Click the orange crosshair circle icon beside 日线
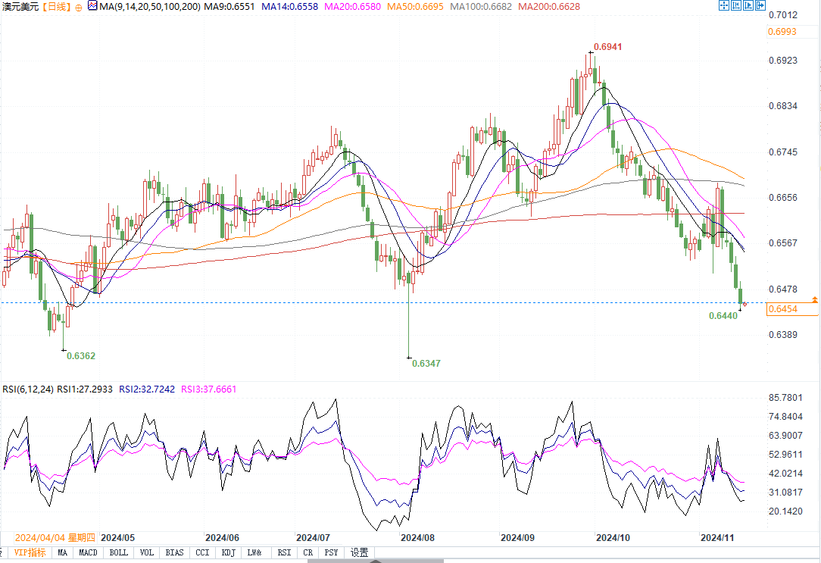Image resolution: width=821 pixels, height=563 pixels. coord(79,8)
